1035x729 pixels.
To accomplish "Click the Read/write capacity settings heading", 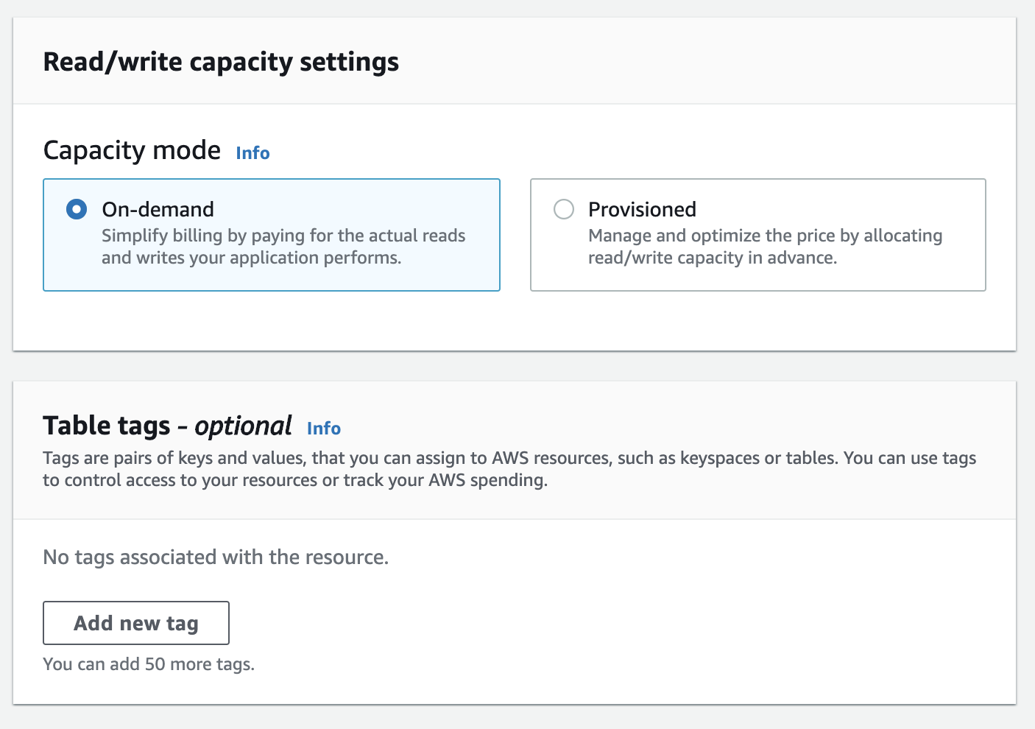I will (x=221, y=62).
